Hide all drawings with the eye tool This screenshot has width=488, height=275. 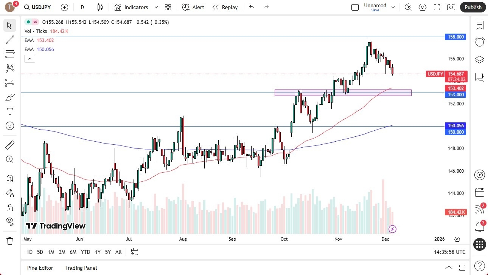tap(9, 222)
